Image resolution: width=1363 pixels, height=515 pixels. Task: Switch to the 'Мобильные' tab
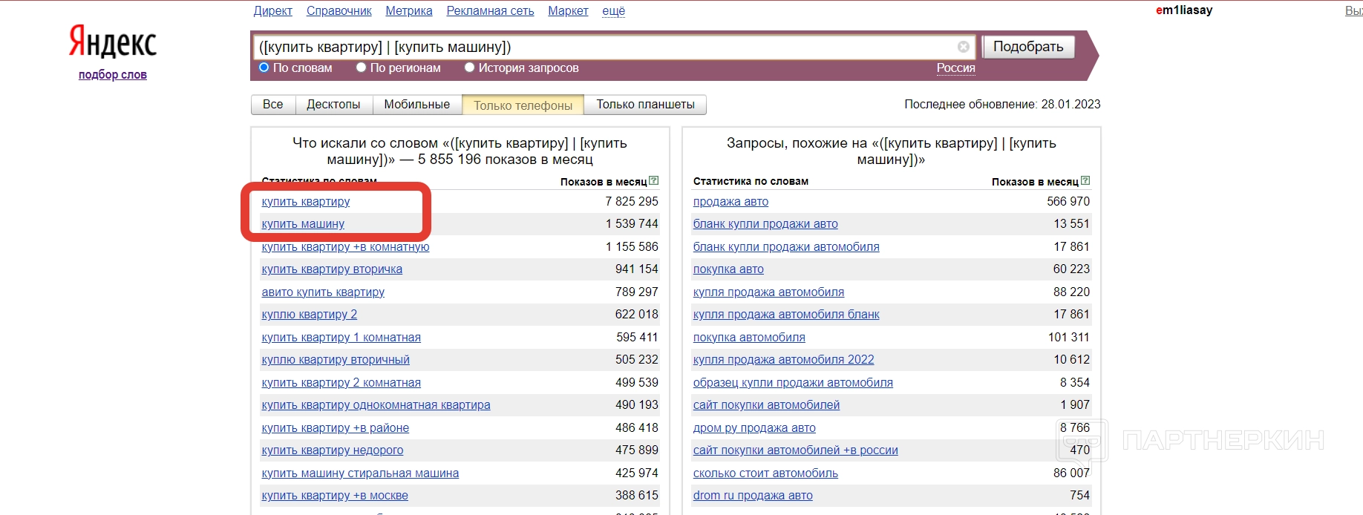416,105
